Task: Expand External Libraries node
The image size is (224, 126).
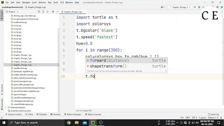Action: coord(6,107)
